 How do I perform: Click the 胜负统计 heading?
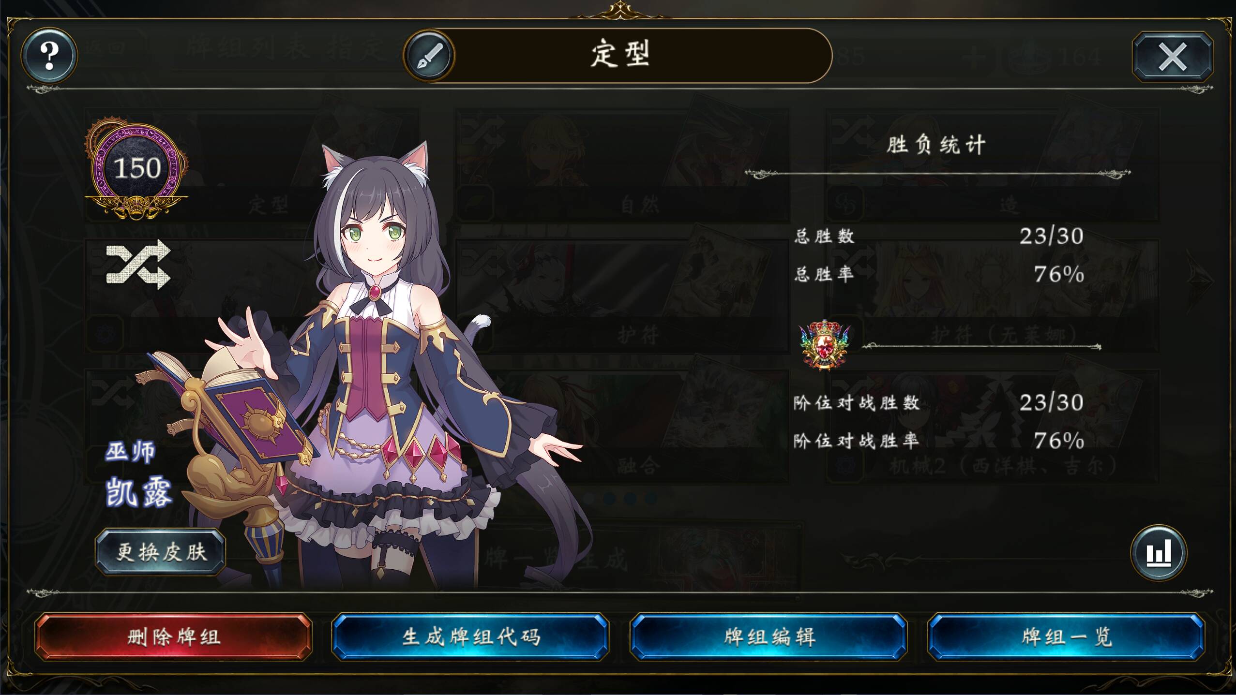936,145
